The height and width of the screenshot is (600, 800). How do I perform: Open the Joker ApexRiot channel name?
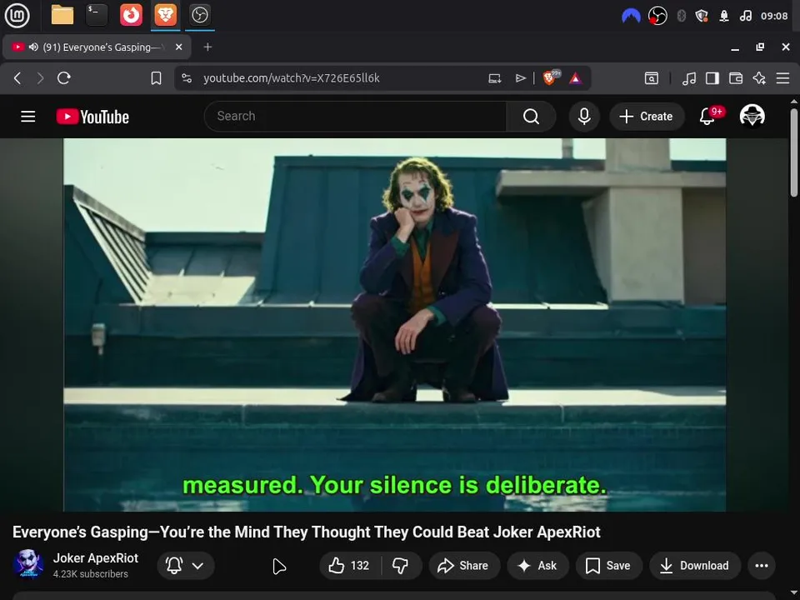click(x=95, y=558)
